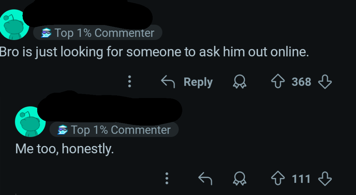Reply to the "Me too, honestly" comment

coord(205,179)
